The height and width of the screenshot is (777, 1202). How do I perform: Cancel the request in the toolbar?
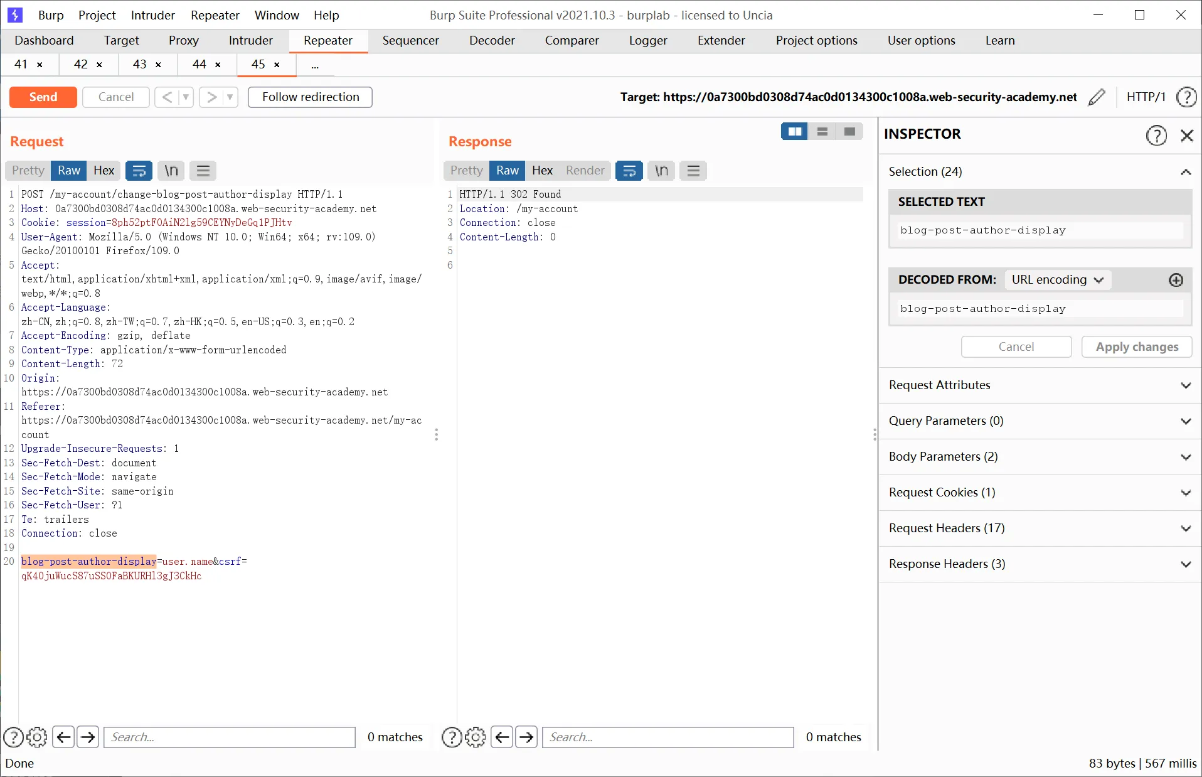(116, 97)
